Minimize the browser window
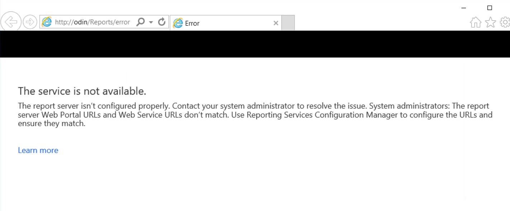The width and height of the screenshot is (510, 211). pos(464,8)
